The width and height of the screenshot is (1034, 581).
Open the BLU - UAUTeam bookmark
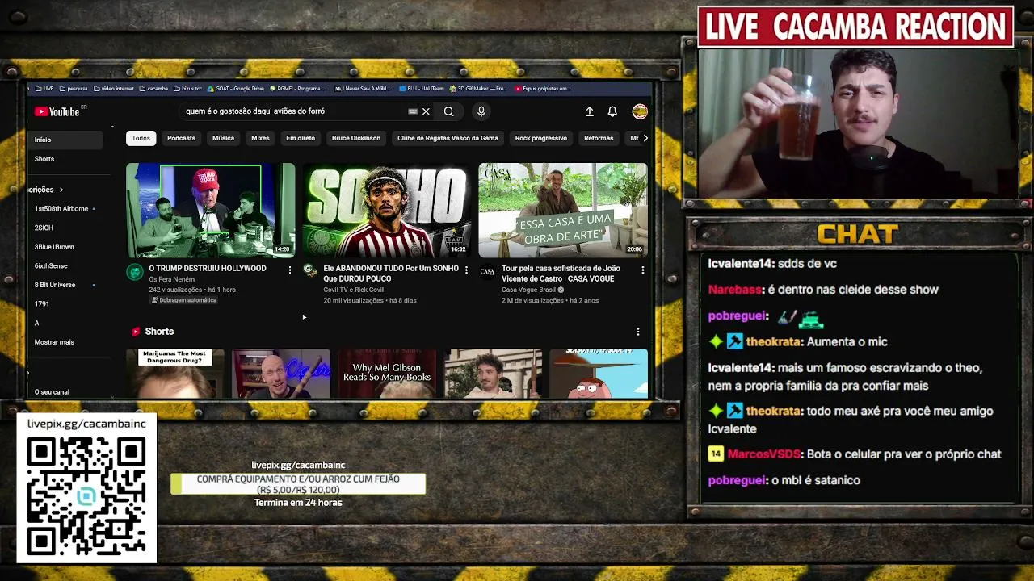[422, 89]
